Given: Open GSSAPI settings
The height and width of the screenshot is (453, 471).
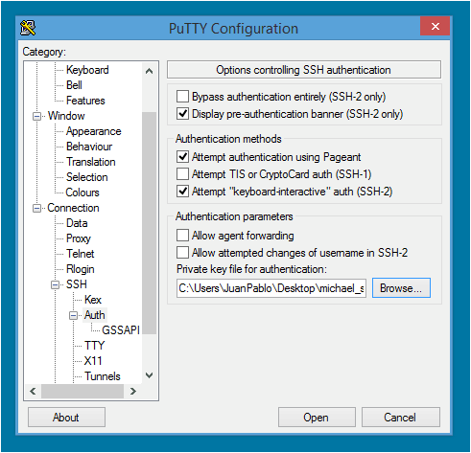Looking at the screenshot, I should click(121, 330).
